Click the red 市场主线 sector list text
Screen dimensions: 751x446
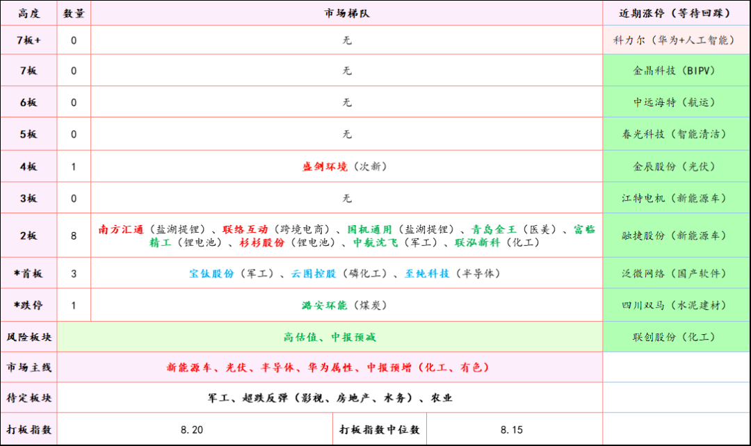(328, 367)
